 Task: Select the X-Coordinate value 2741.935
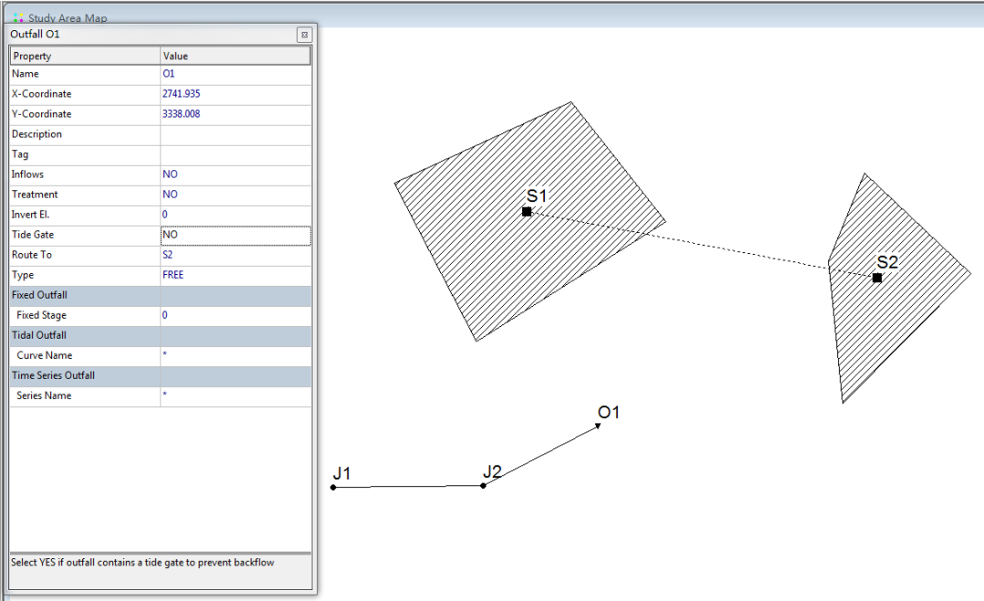[x=235, y=94]
